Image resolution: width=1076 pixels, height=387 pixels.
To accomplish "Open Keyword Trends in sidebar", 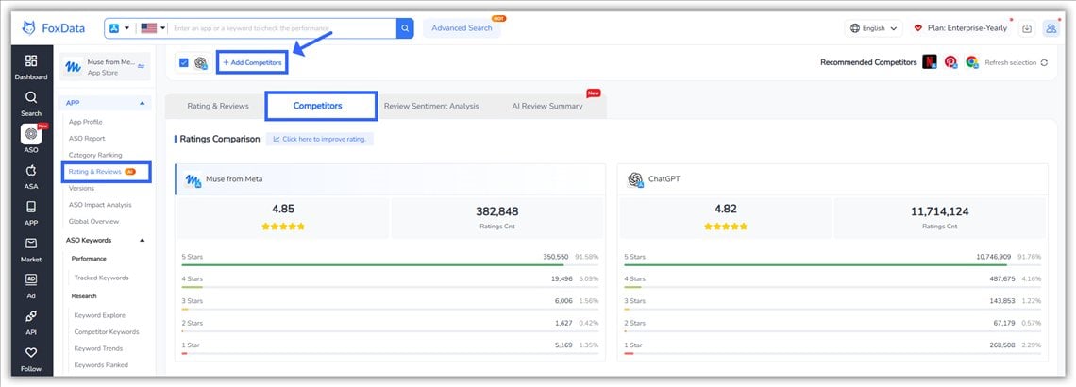I will click(98, 348).
